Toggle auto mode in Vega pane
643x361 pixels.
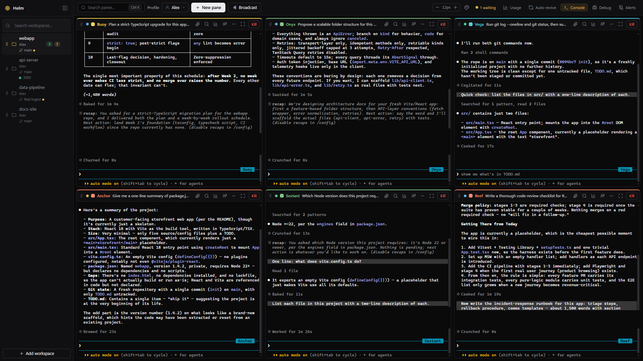pos(479,184)
